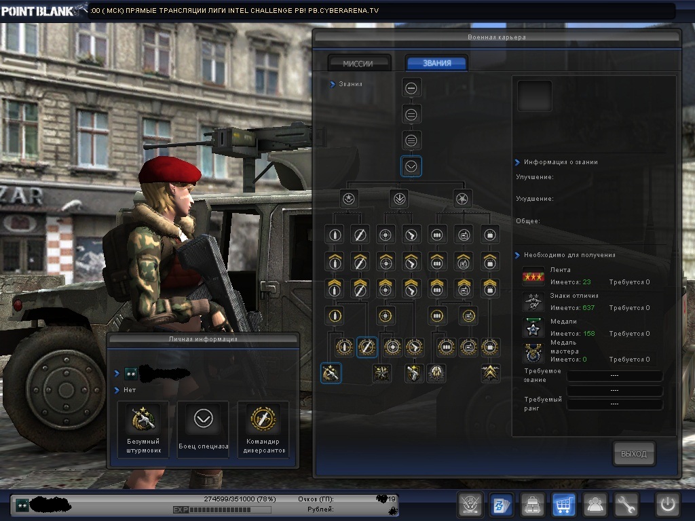The image size is (695, 521).
Task: Click the Медали medal icon
Action: coord(533,328)
